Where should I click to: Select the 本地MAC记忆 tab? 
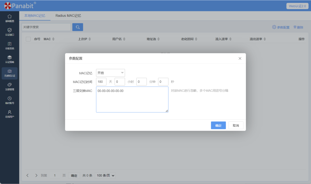tap(35, 16)
